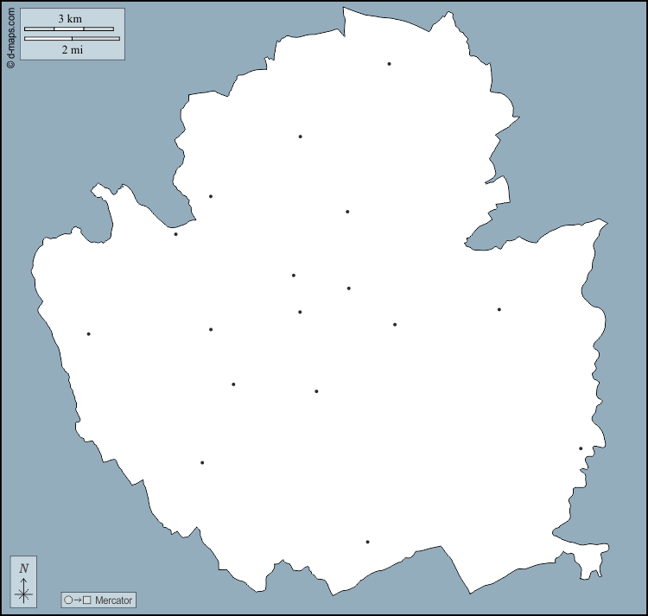Select the second-southernmost map dot

(x=202, y=462)
